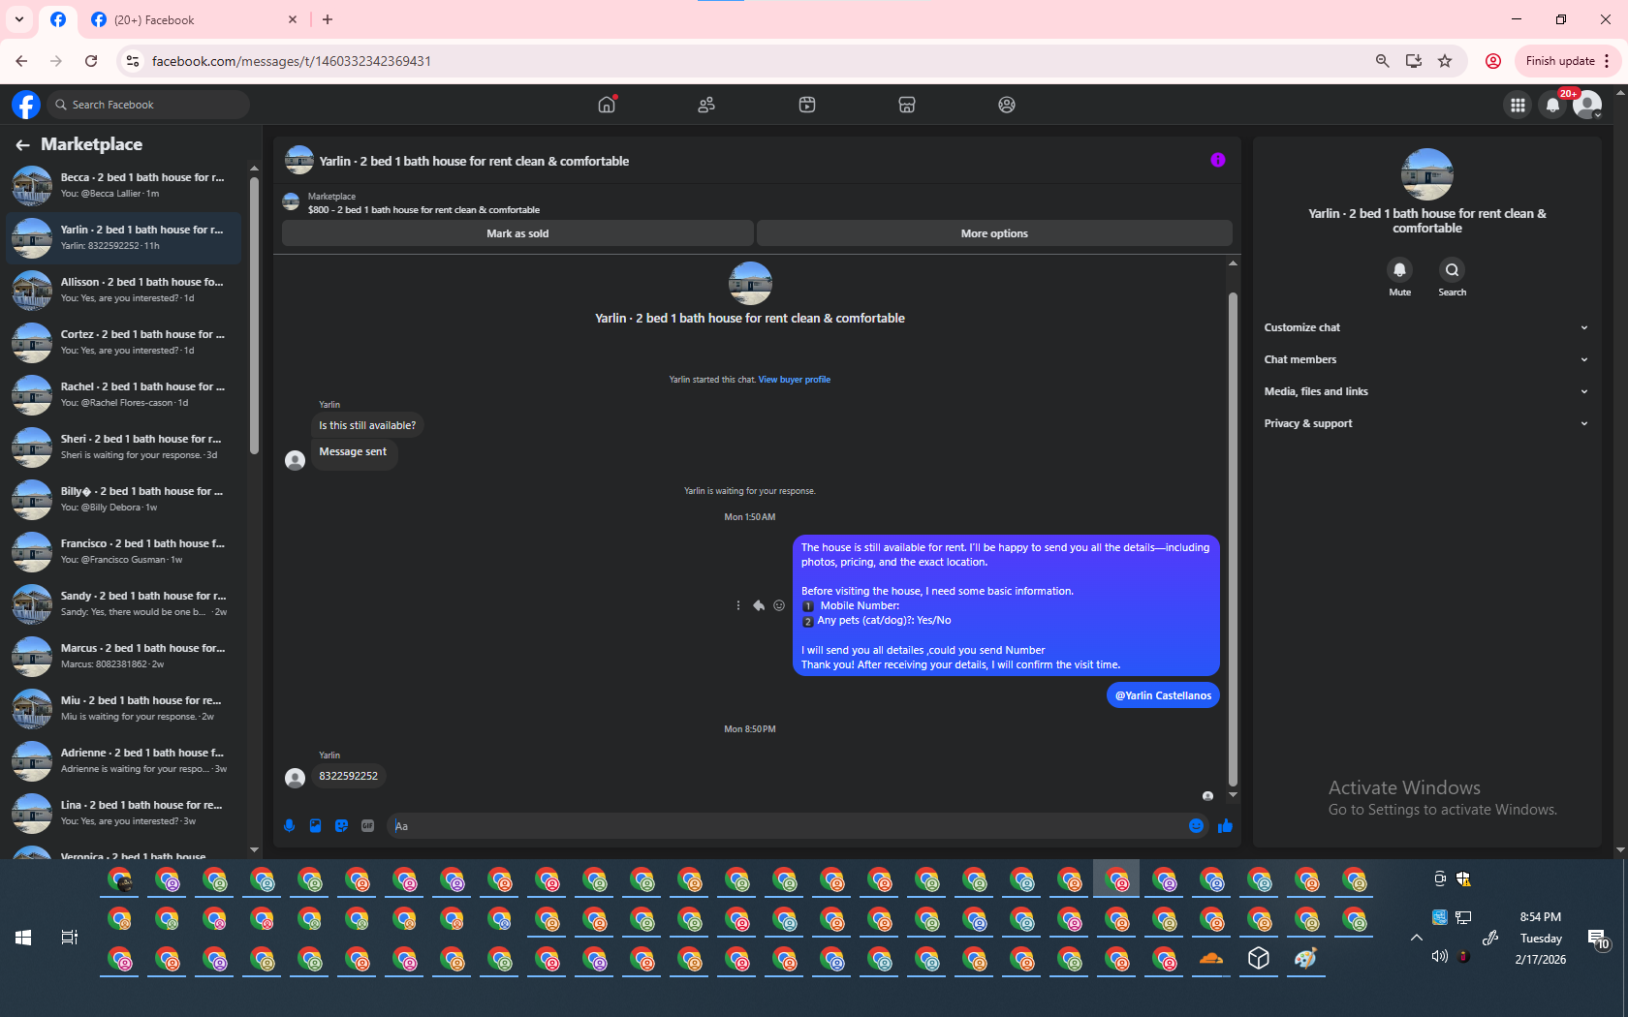
Task: Open emoji picker in message box
Action: (1196, 825)
